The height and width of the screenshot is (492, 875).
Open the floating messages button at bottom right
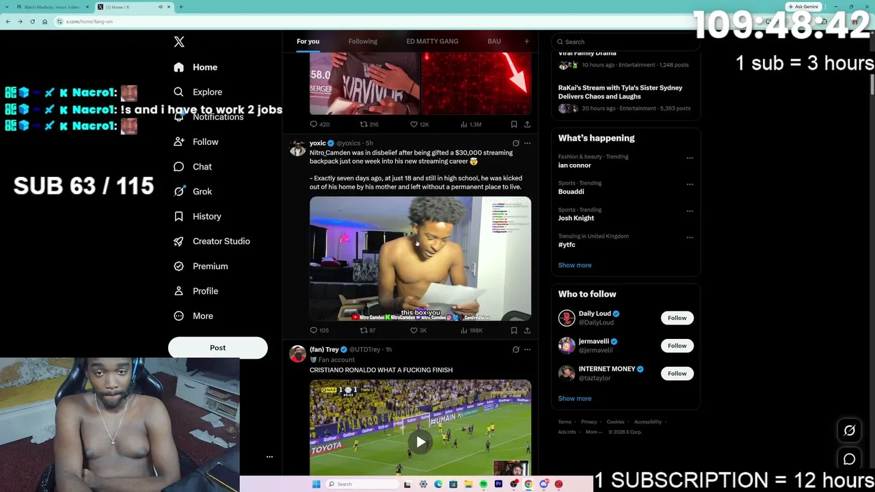849,459
